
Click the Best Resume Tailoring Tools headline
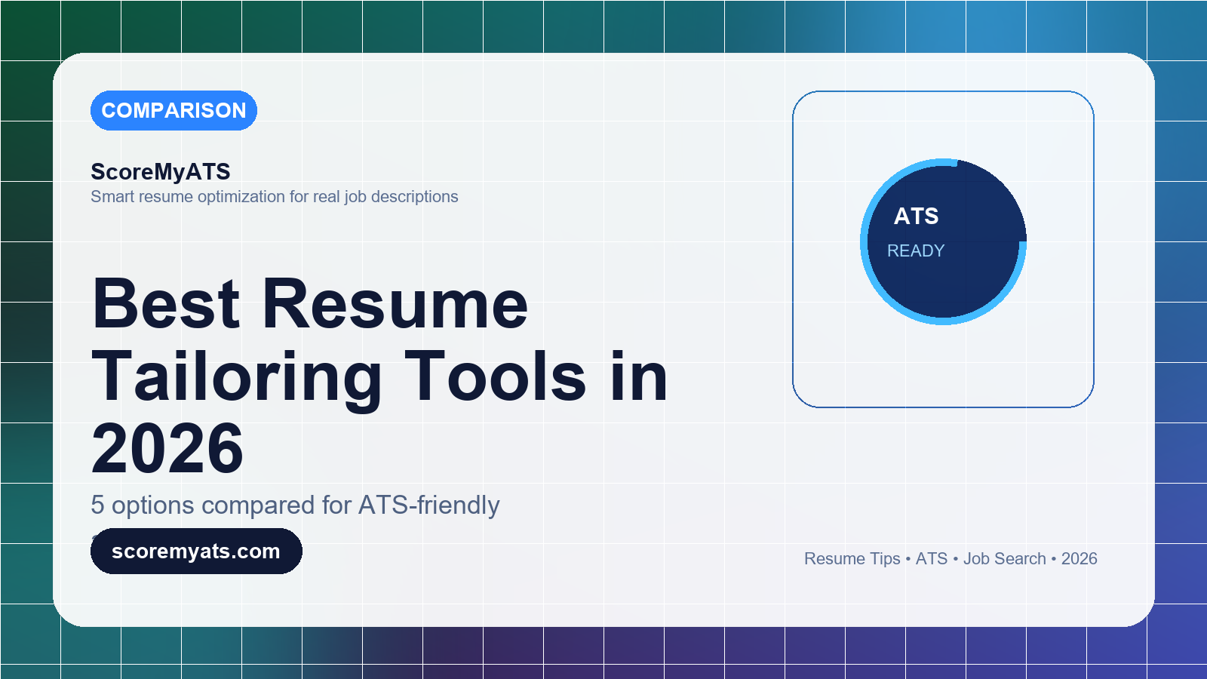click(x=379, y=376)
